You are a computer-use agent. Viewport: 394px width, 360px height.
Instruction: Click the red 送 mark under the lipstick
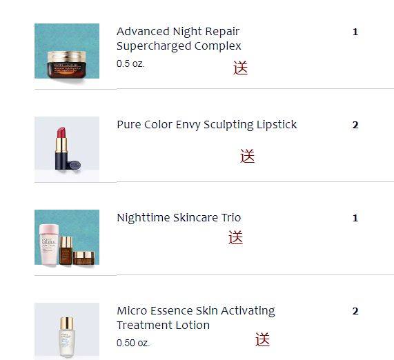tap(247, 156)
